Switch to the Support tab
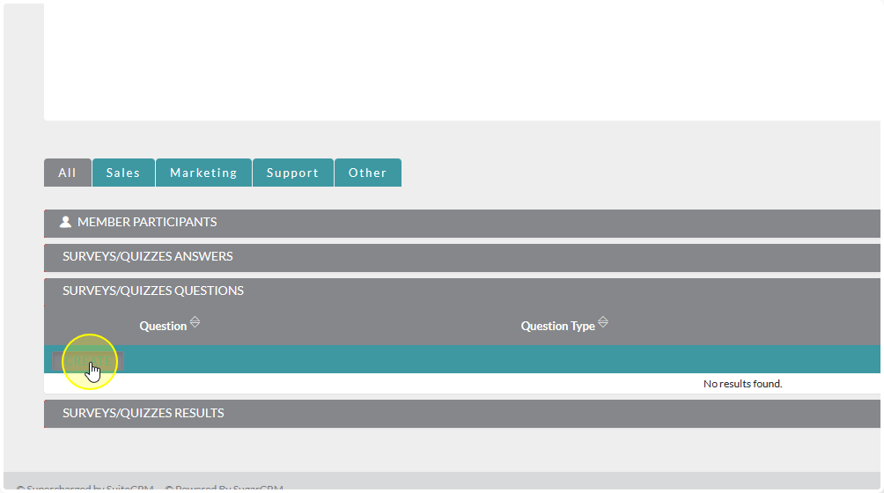 point(292,173)
